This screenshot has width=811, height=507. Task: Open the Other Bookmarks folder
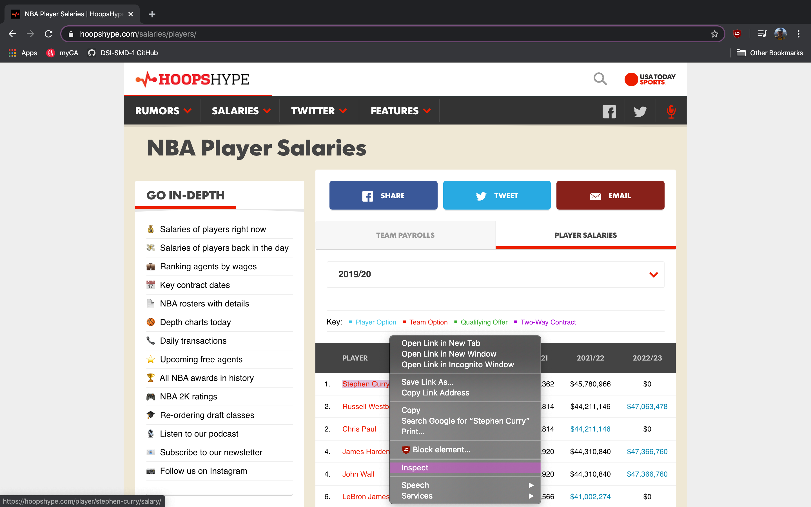click(770, 53)
